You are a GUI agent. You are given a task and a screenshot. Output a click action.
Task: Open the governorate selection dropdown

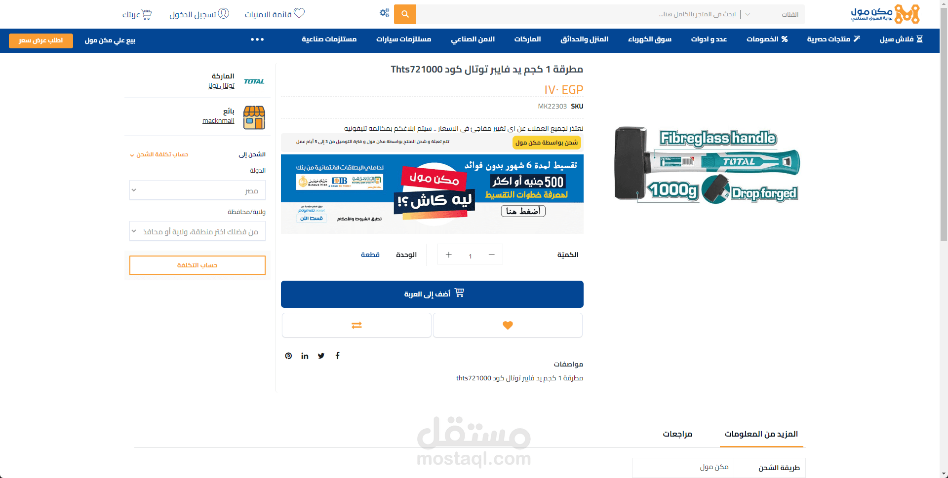coord(197,231)
